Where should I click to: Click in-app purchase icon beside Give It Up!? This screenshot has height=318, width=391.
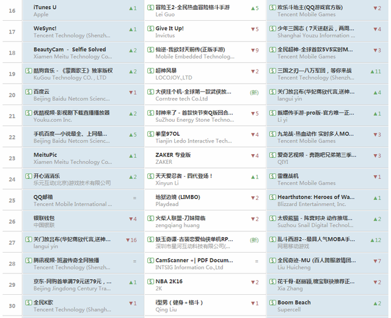pyautogui.click(x=151, y=29)
